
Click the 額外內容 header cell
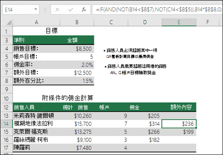tap(179, 107)
